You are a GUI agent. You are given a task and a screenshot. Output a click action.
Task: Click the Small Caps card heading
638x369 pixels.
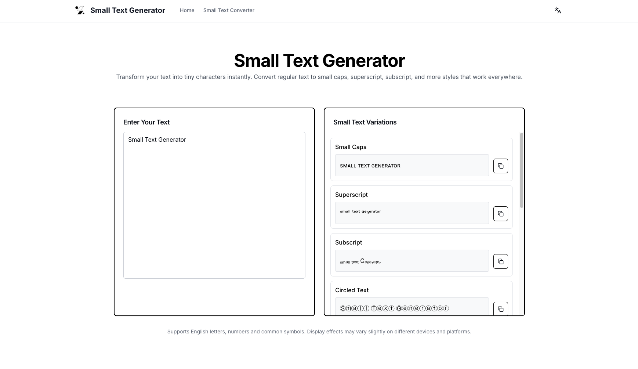point(351,147)
